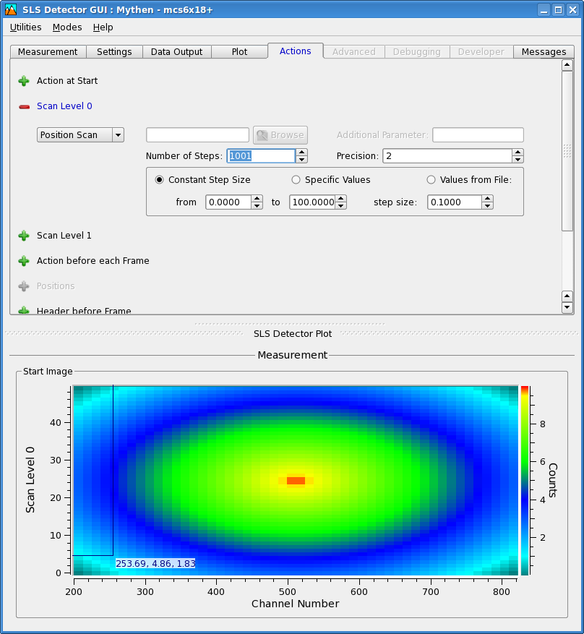Expand Scan Level 1 green plus icon

pyautogui.click(x=24, y=236)
